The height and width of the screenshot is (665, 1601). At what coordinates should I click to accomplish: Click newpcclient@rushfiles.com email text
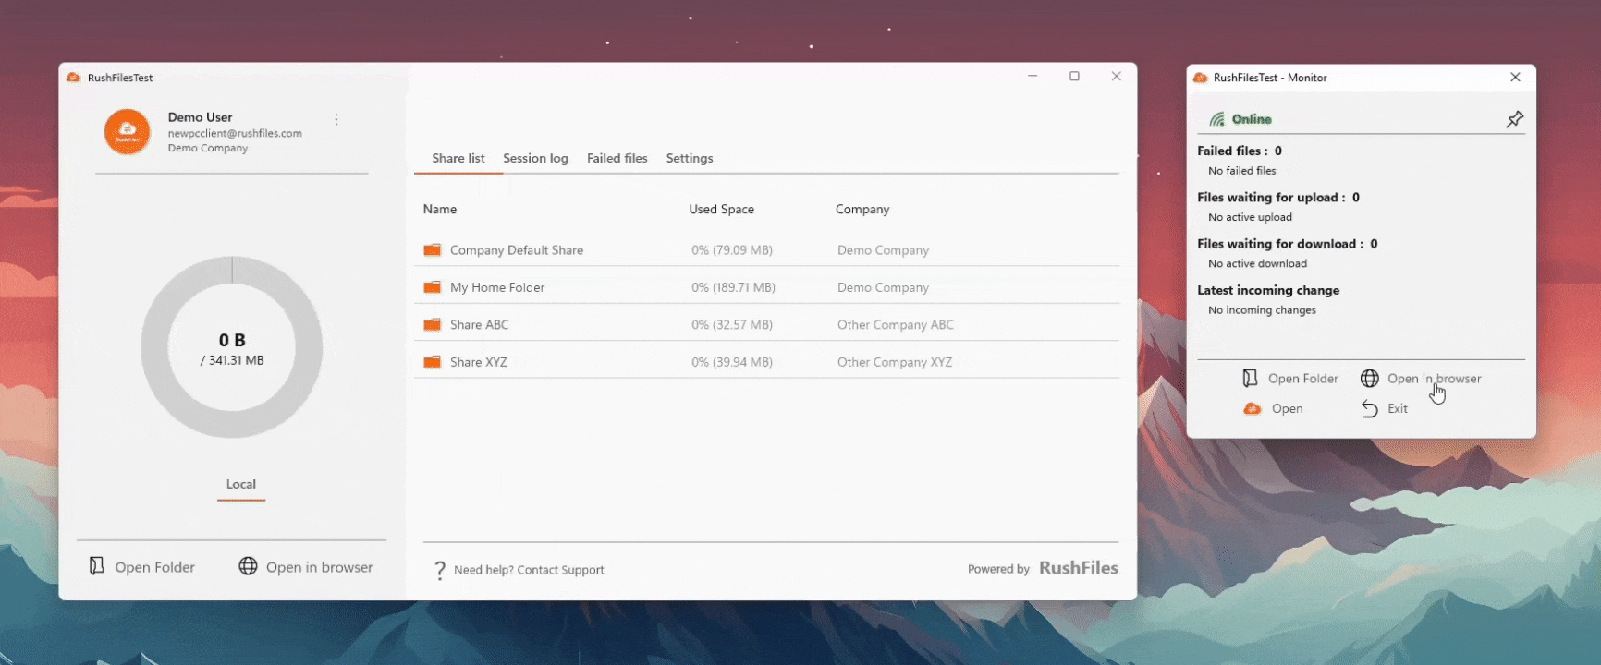pyautogui.click(x=235, y=133)
